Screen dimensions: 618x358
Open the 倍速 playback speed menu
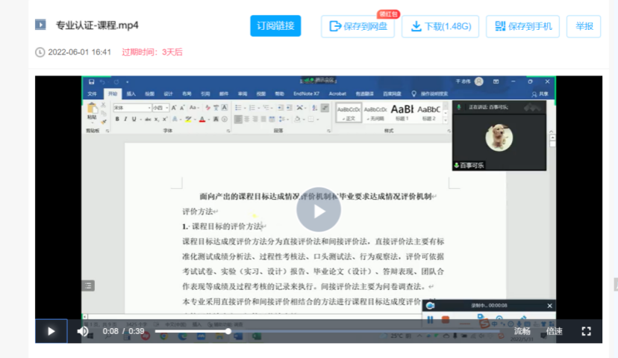554,331
